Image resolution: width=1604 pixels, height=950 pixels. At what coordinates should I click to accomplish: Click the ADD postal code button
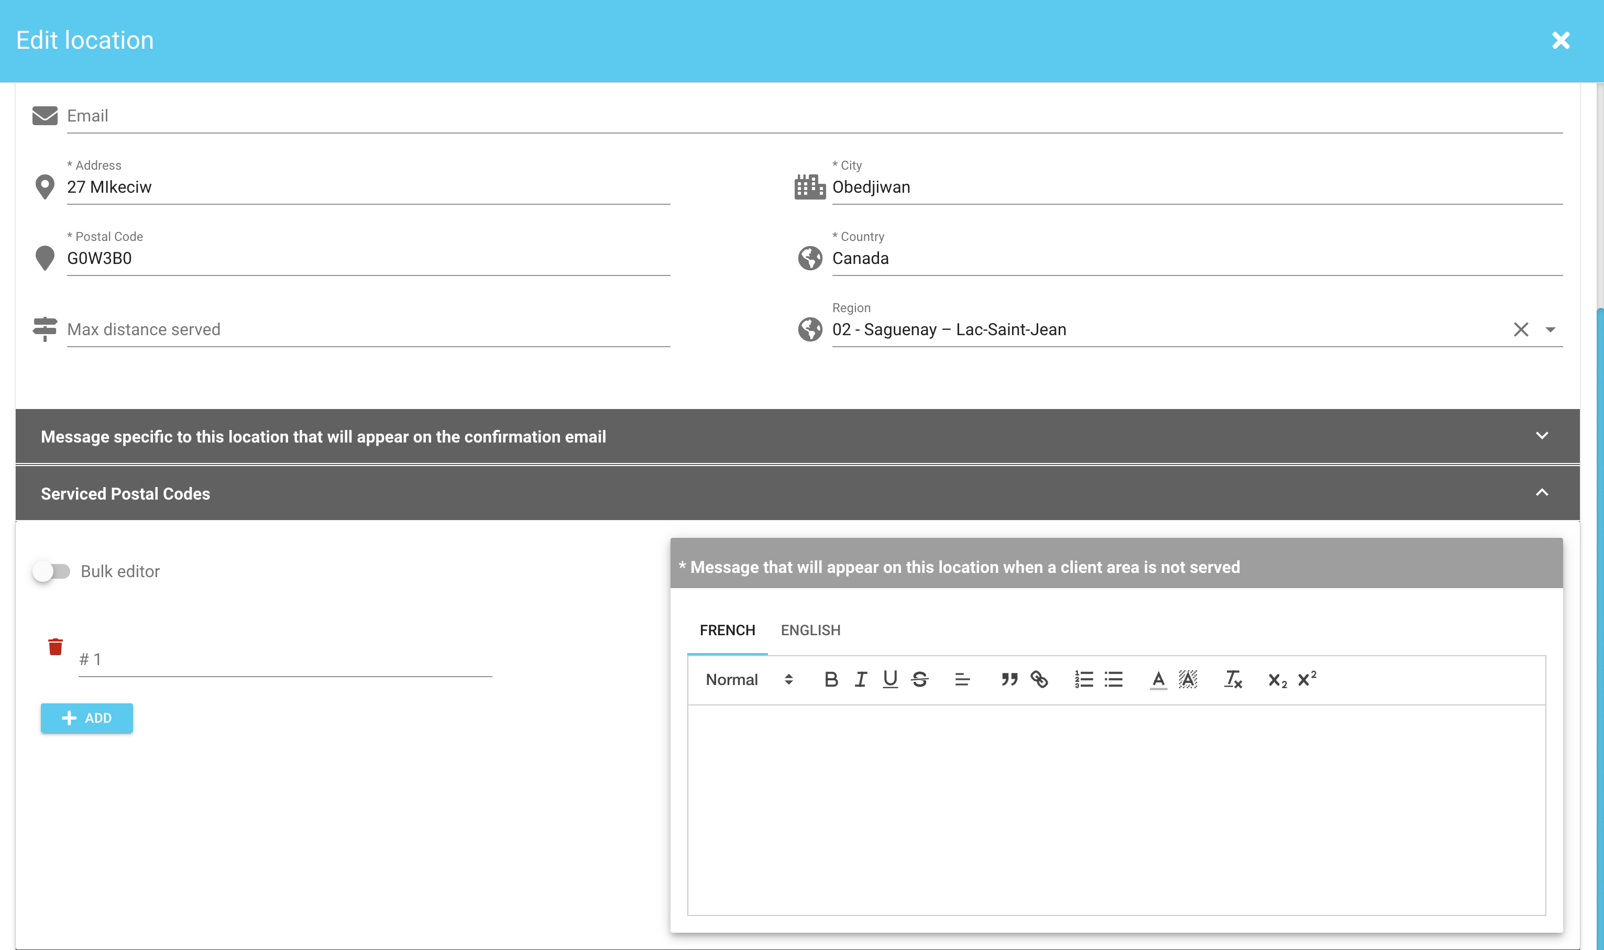pyautogui.click(x=86, y=717)
